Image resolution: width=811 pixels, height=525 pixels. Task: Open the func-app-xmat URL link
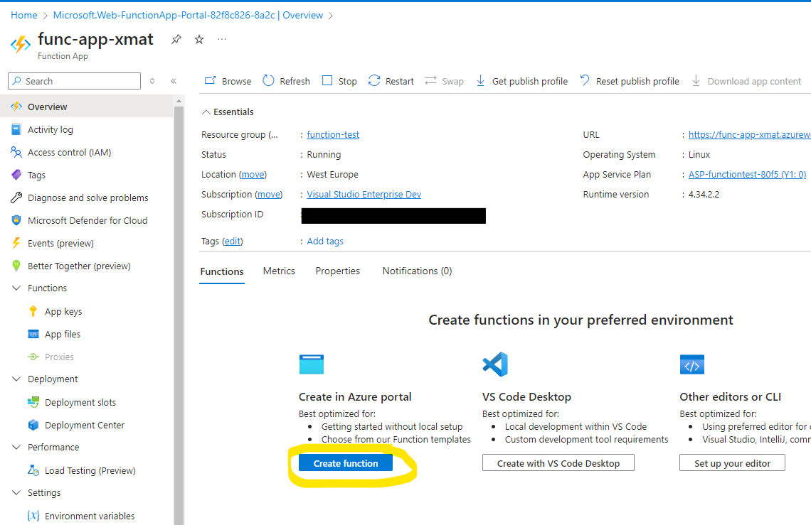[749, 134]
